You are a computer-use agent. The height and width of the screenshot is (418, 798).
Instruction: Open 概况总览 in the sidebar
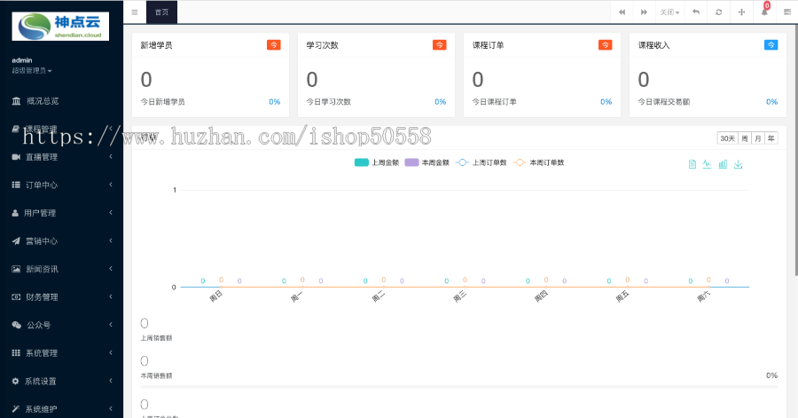(61, 101)
